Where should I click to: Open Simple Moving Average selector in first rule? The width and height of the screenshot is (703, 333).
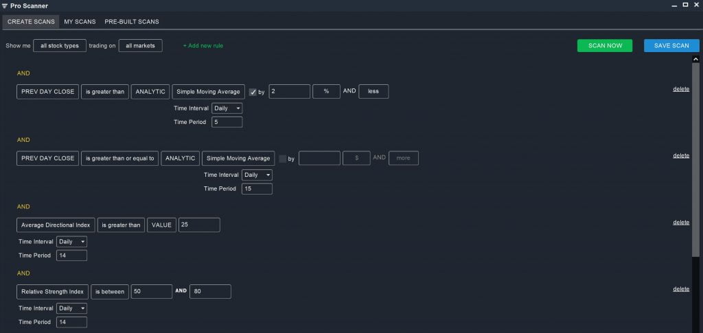coord(209,91)
